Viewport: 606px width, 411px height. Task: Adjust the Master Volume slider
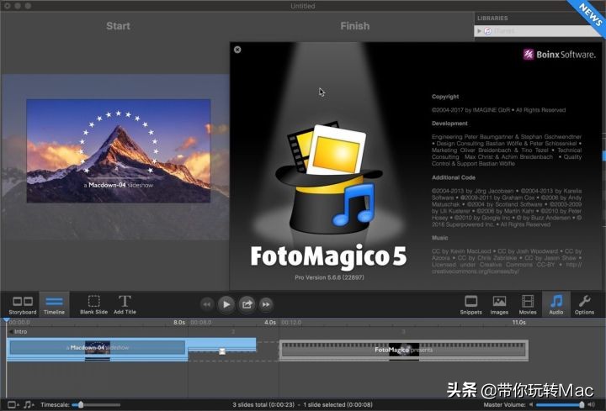[x=581, y=404]
